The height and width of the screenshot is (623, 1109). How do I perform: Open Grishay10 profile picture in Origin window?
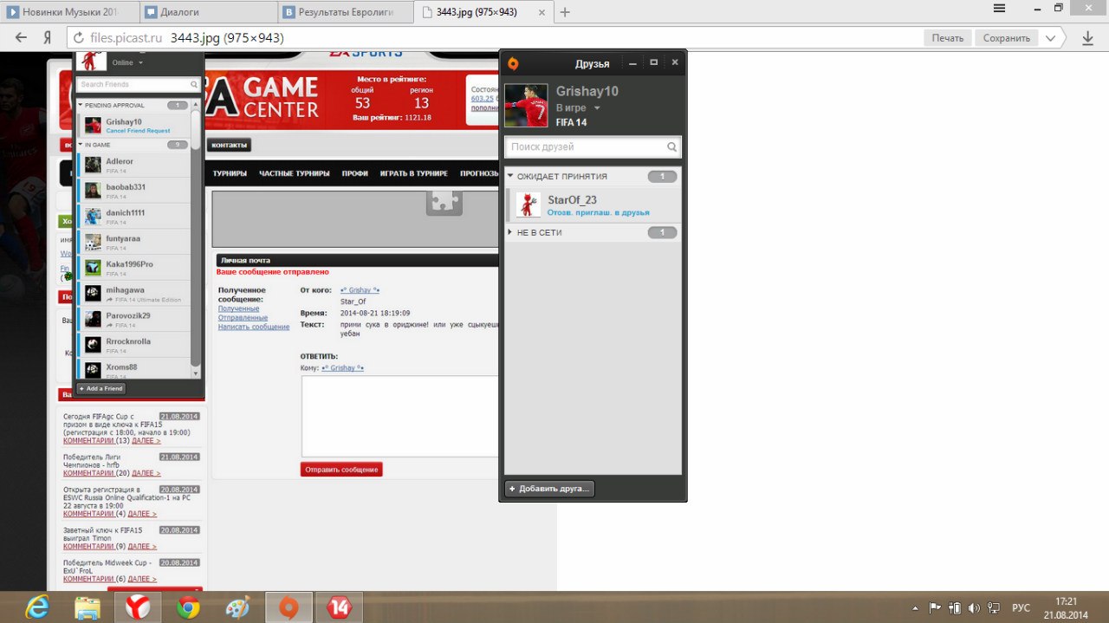click(526, 106)
